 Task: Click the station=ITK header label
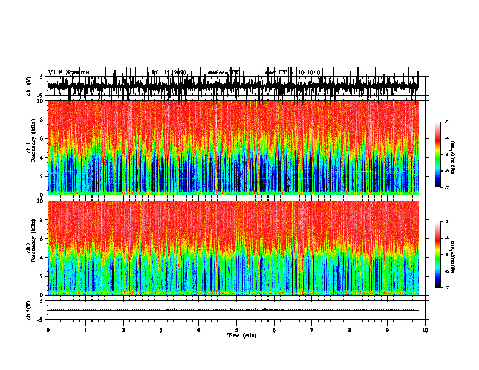pos(223,73)
